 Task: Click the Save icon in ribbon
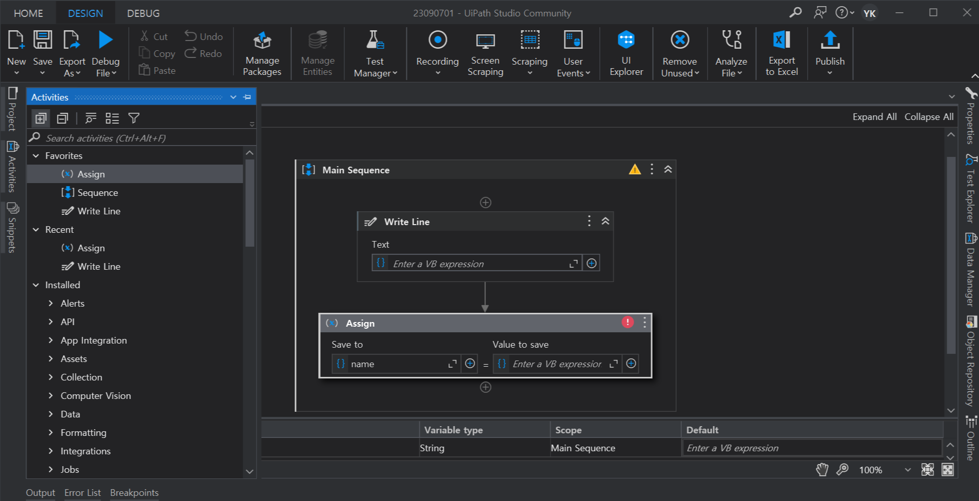click(43, 41)
